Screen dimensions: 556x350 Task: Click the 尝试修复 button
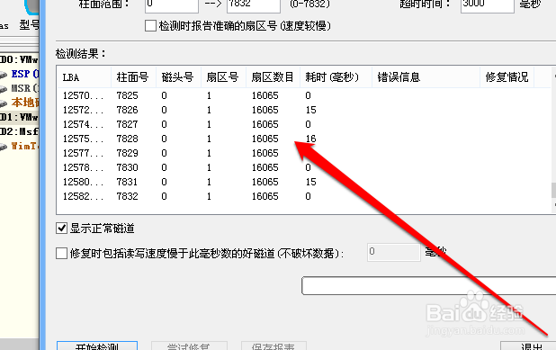(x=189, y=346)
